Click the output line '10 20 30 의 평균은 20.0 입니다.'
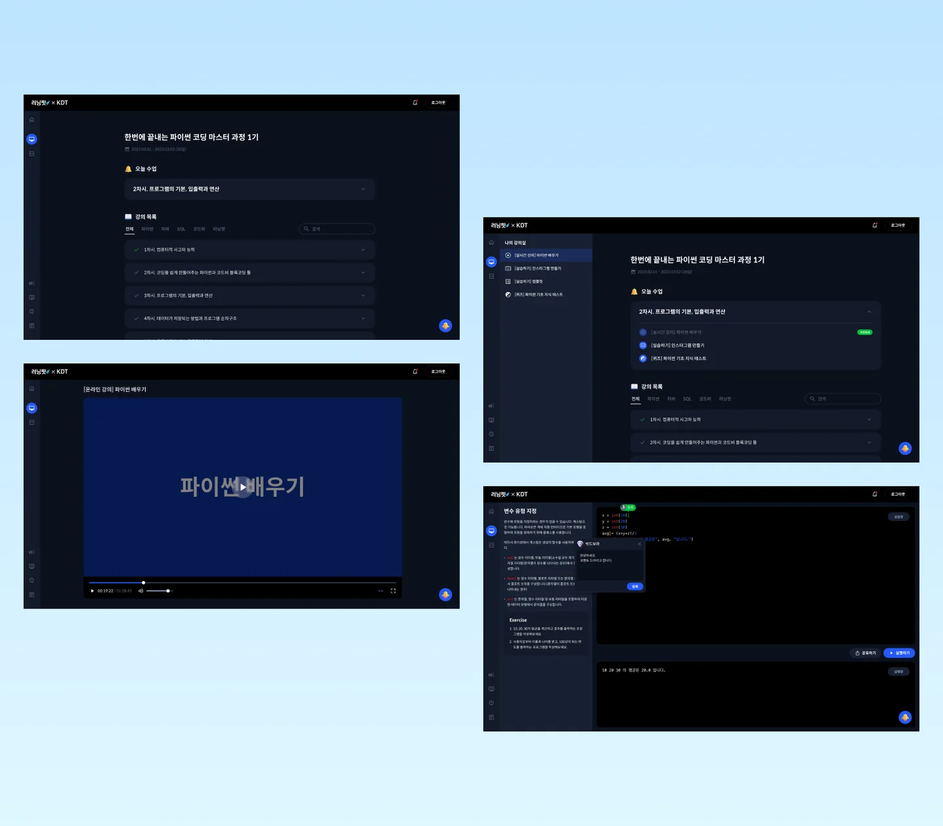The image size is (943, 826). pyautogui.click(x=634, y=670)
